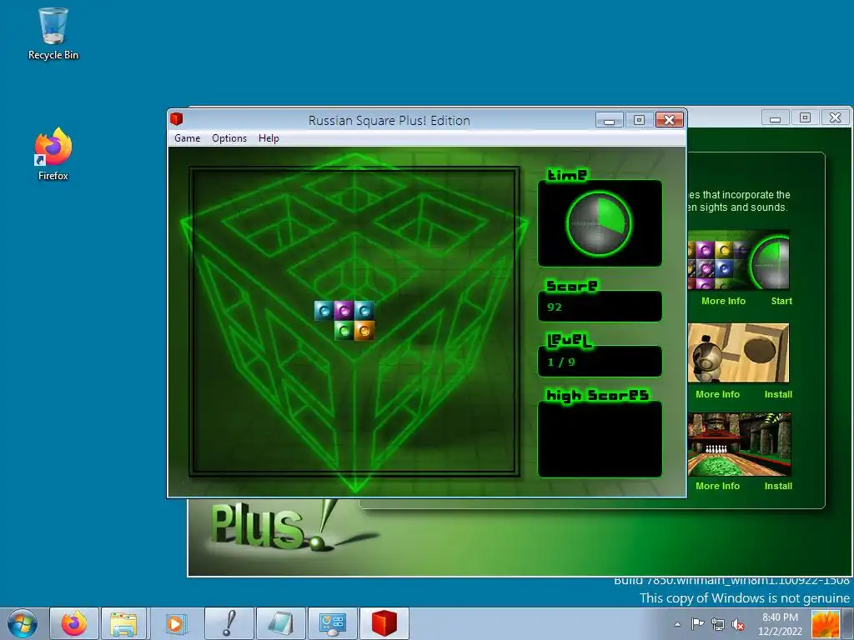This screenshot has height=640, width=854.
Task: Click Install under the labyrinth ball game
Action: pos(778,394)
